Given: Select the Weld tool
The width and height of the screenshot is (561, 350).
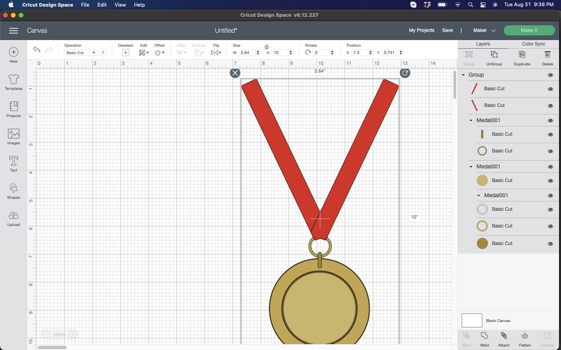Looking at the screenshot, I should click(484, 339).
